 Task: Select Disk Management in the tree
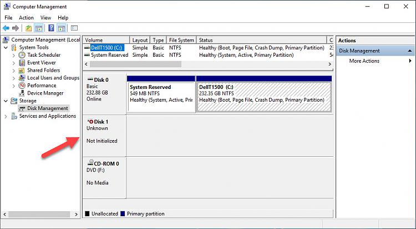point(48,108)
